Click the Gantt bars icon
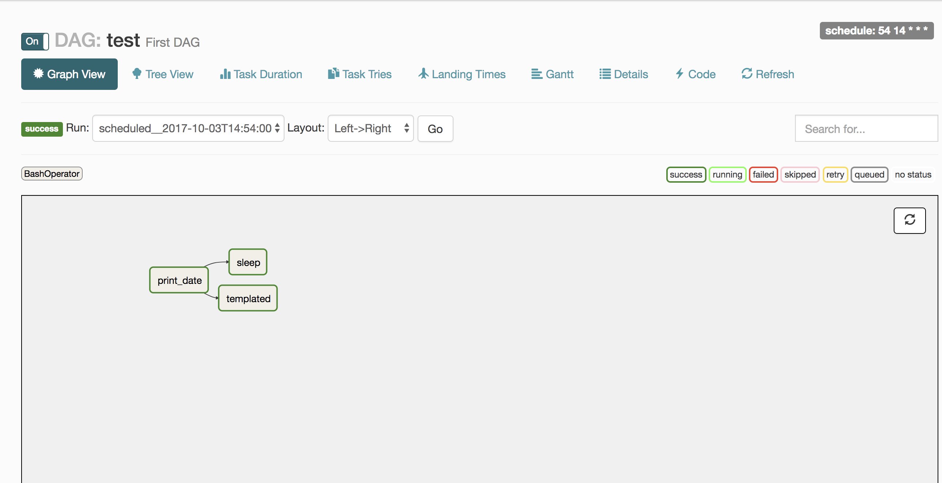 pyautogui.click(x=536, y=74)
